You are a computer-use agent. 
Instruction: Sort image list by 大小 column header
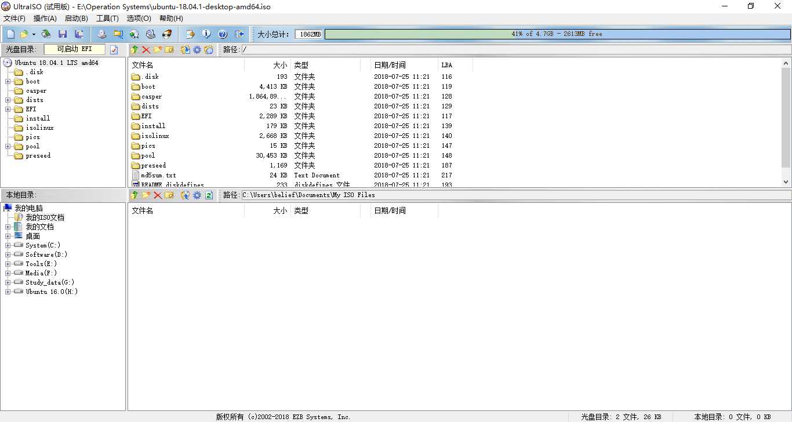pos(267,65)
